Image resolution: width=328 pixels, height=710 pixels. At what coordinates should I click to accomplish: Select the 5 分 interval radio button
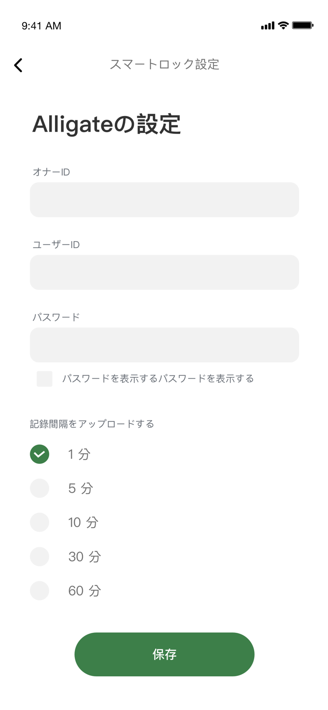pos(40,488)
